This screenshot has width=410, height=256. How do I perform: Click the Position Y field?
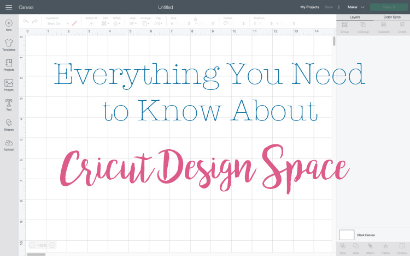coord(288,23)
